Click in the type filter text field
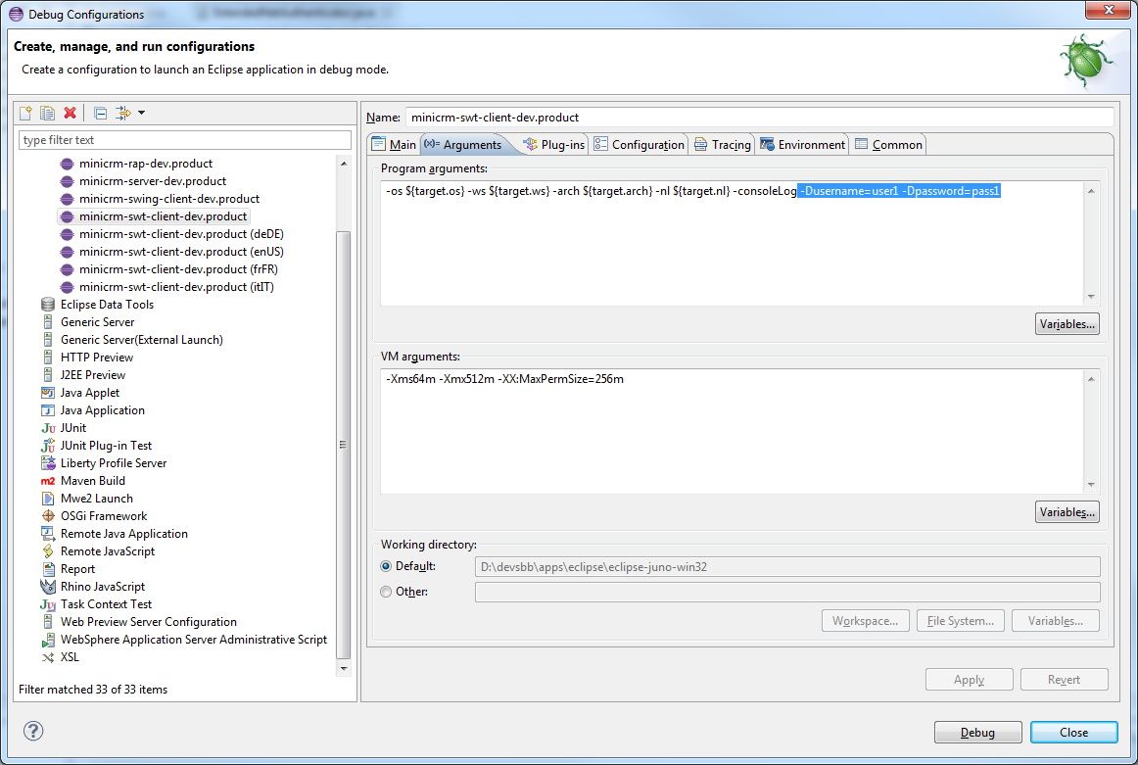1138x765 pixels. [x=185, y=140]
